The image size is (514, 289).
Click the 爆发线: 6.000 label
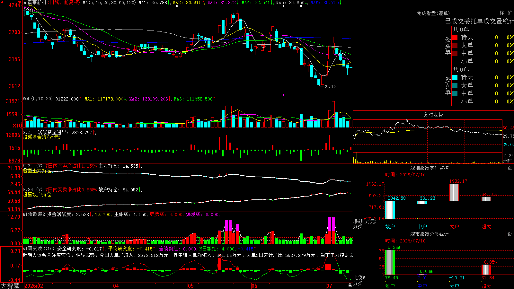pos(203,214)
